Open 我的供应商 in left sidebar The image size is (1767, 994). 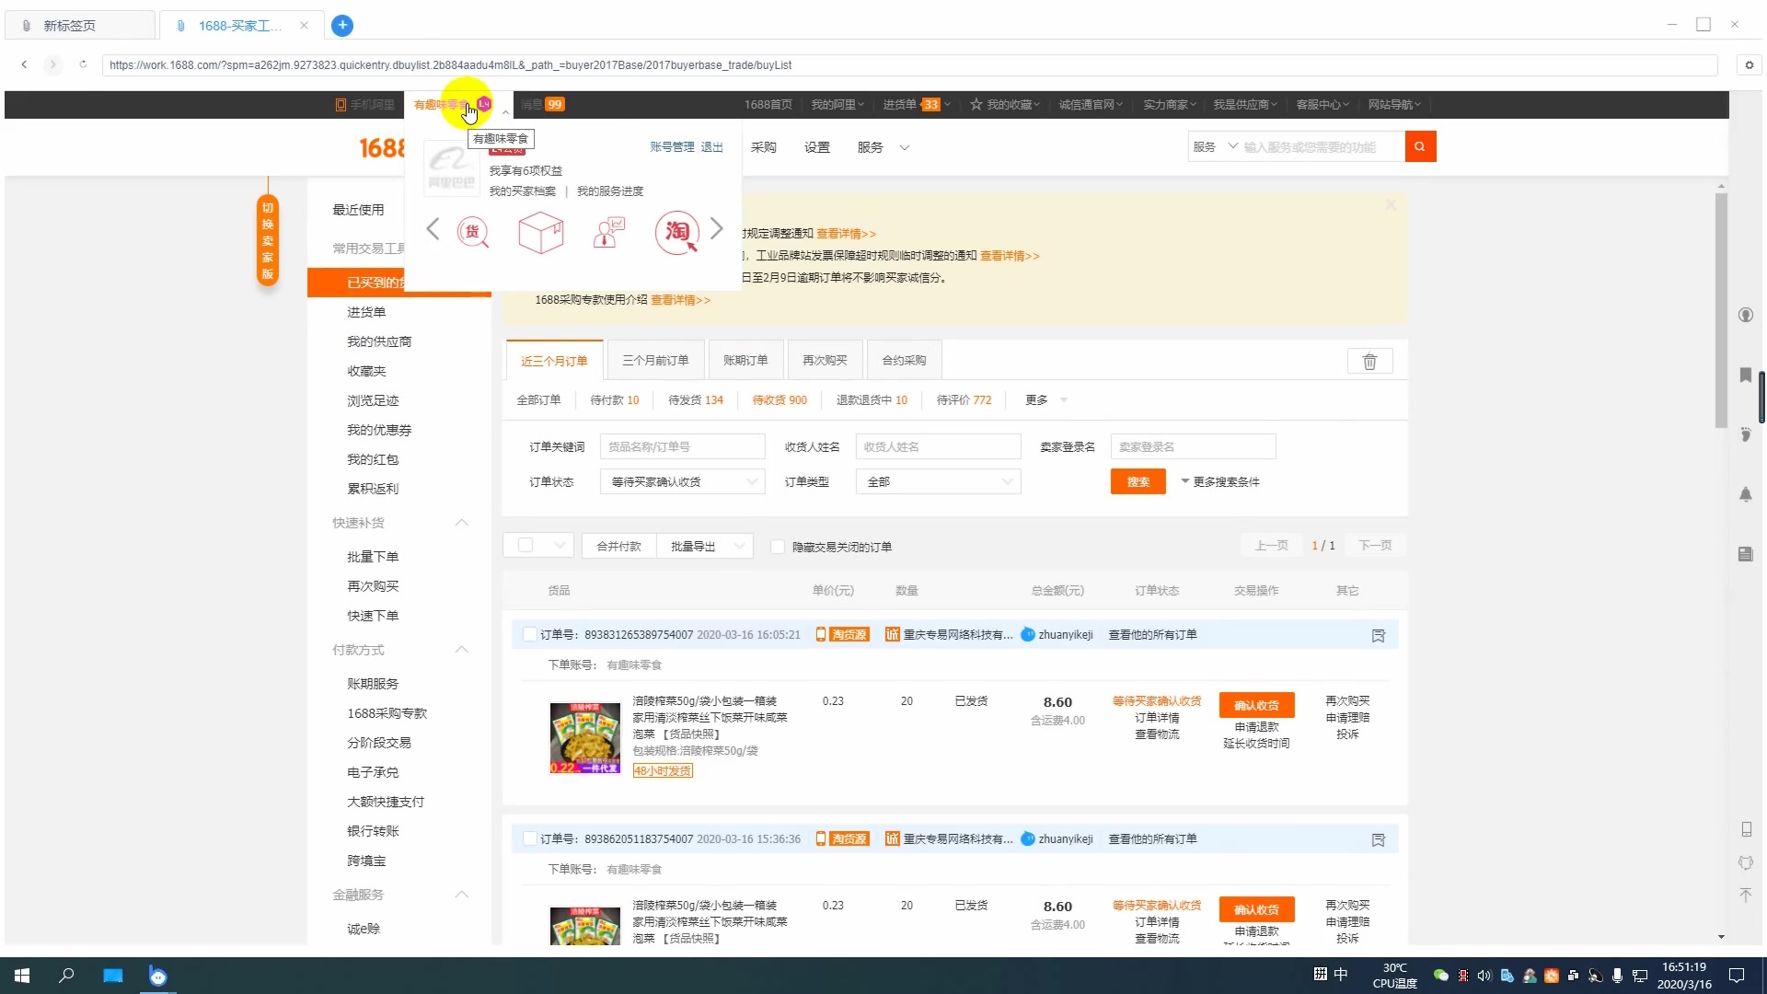[x=379, y=341]
